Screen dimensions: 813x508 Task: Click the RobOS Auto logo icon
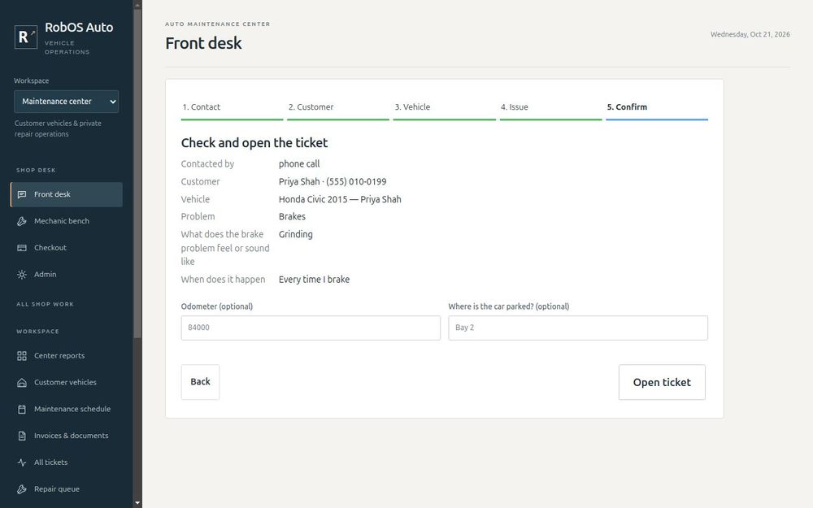click(25, 37)
